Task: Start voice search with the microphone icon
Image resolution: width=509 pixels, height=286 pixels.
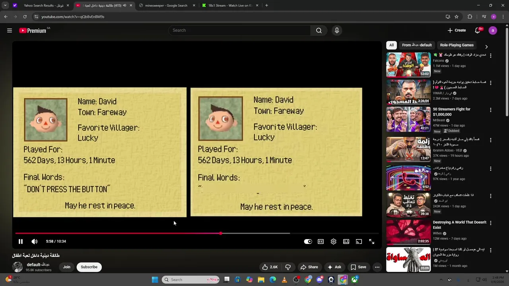Action: point(337,31)
